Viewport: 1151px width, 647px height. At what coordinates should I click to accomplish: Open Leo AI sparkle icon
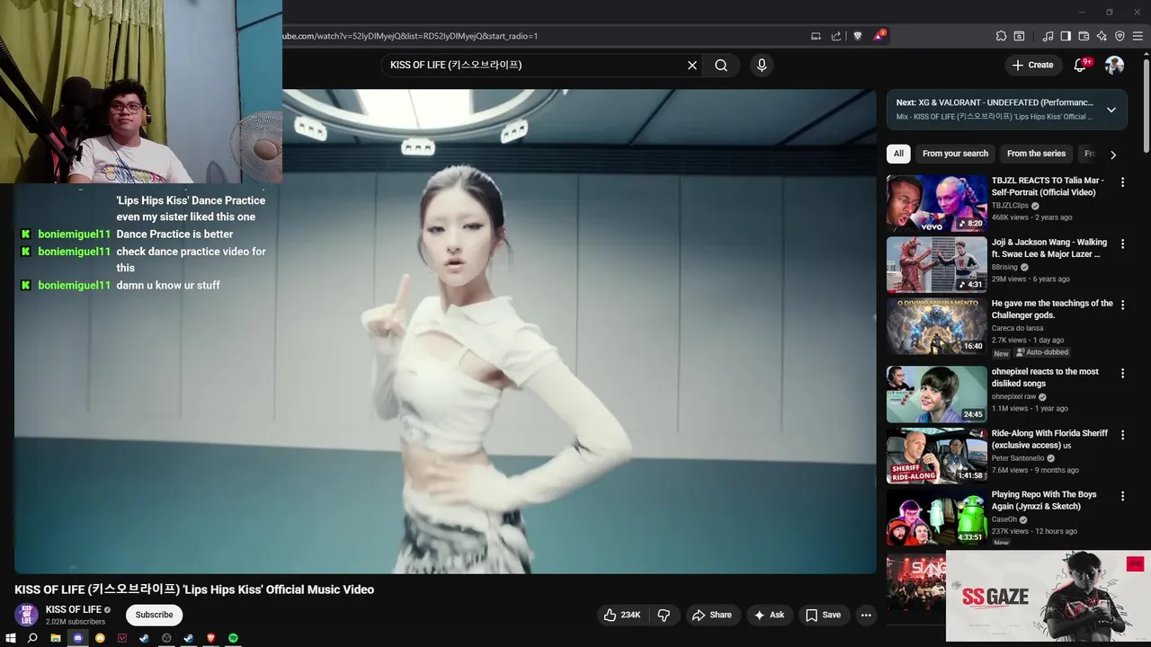point(1102,36)
